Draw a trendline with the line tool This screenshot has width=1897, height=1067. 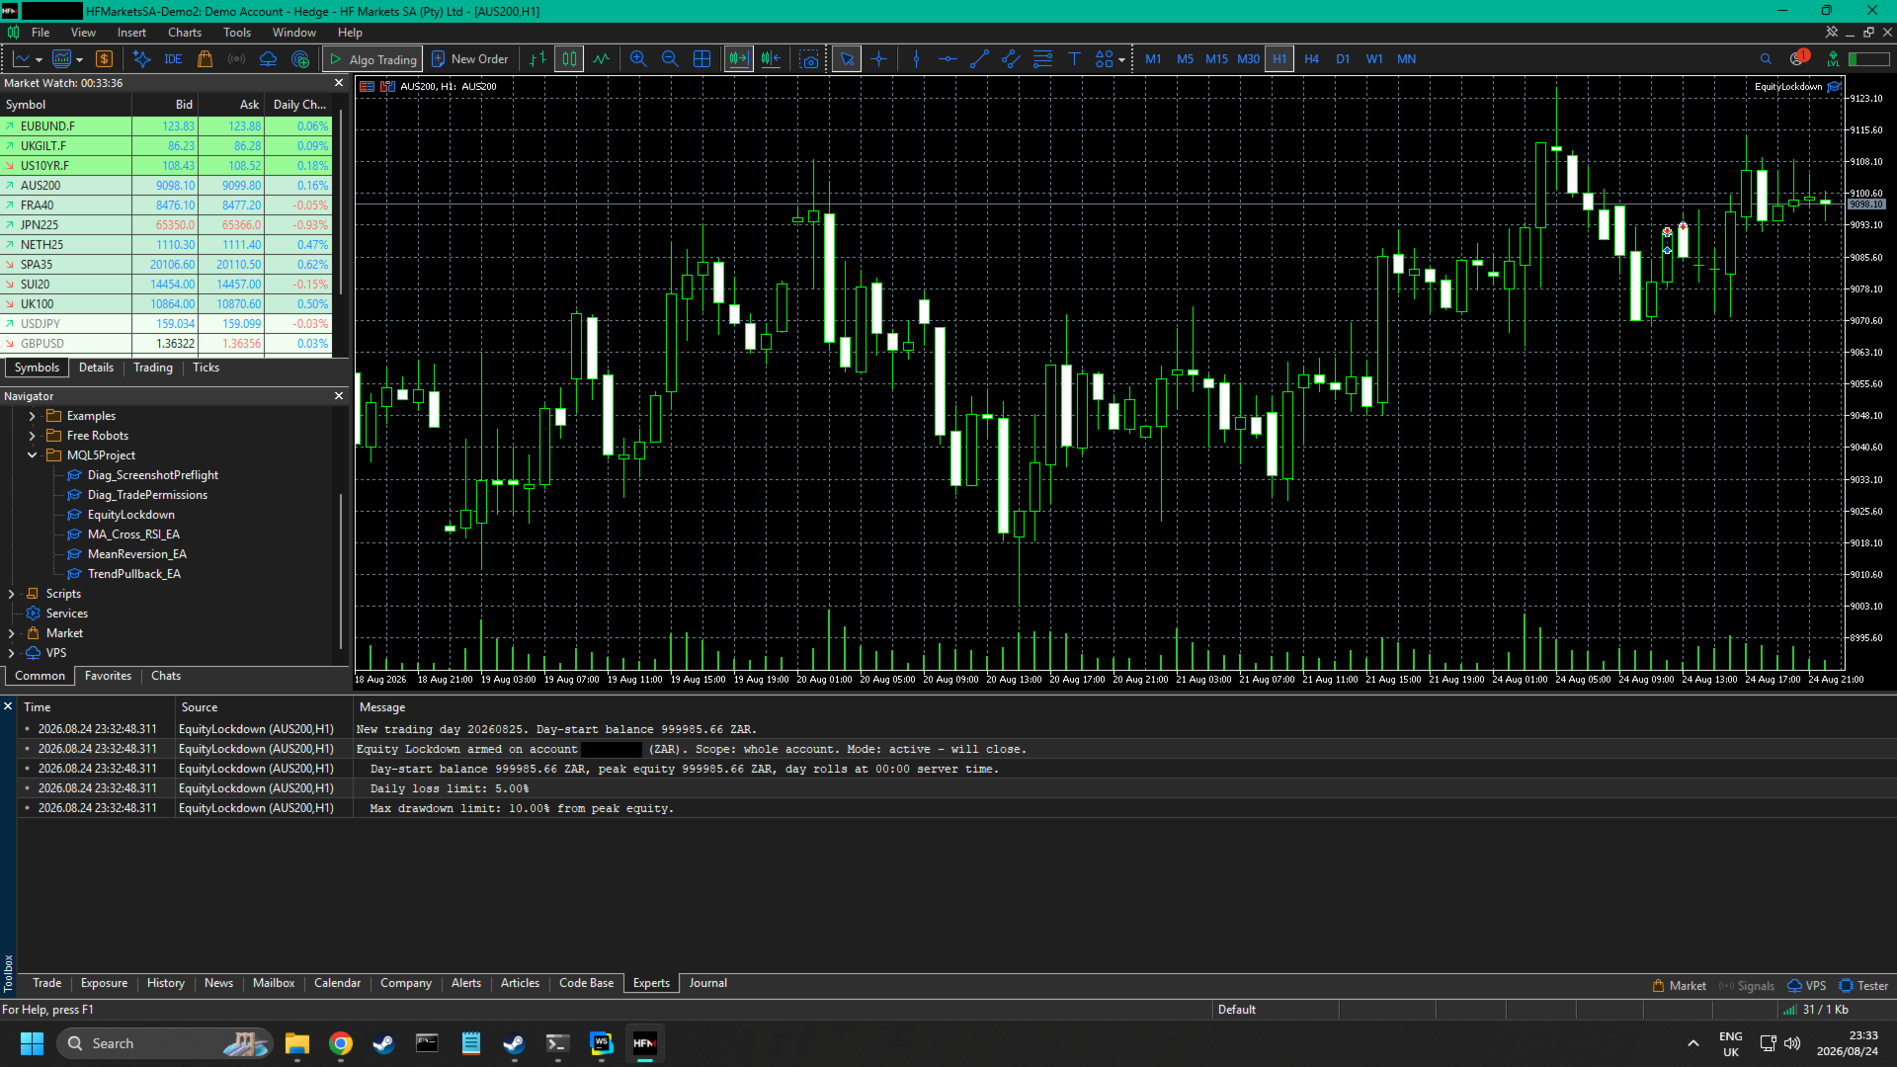coord(979,59)
